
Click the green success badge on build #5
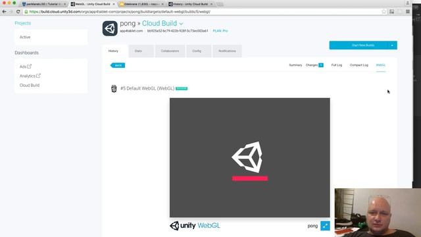[x=182, y=88]
